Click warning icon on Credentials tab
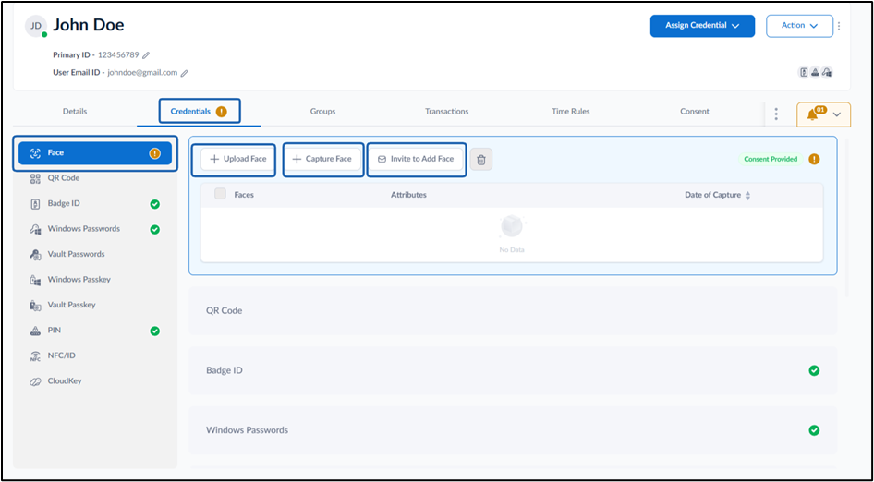The height and width of the screenshot is (482, 874). pyautogui.click(x=222, y=112)
